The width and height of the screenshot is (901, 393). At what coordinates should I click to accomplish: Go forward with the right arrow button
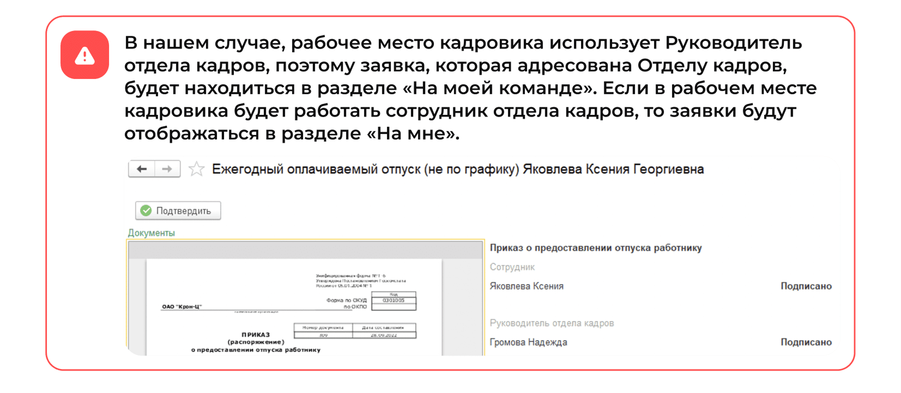coord(167,169)
